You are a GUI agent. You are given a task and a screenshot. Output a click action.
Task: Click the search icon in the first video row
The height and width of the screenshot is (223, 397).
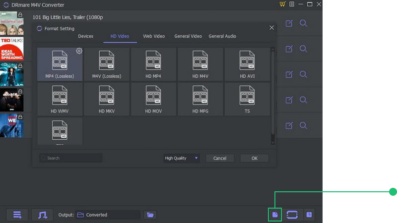click(x=303, y=23)
